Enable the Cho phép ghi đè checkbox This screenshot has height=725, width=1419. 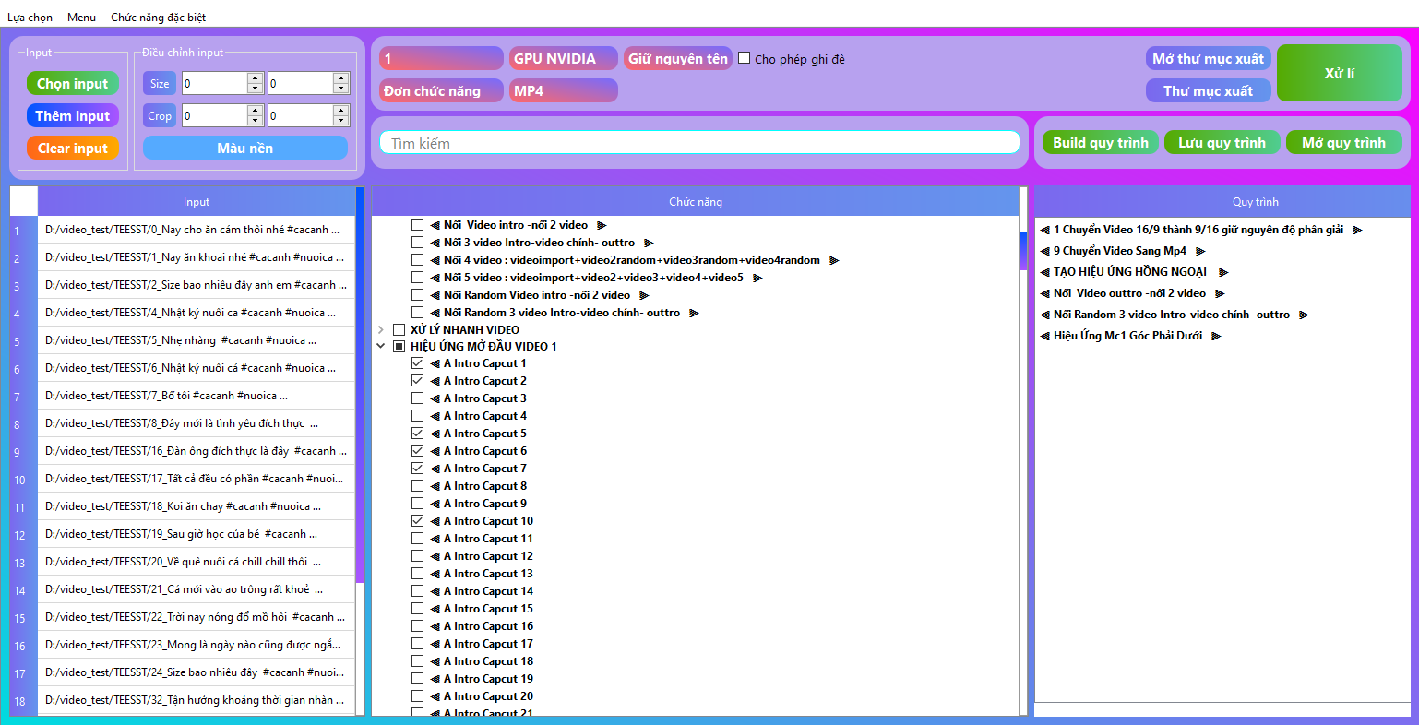click(x=745, y=58)
